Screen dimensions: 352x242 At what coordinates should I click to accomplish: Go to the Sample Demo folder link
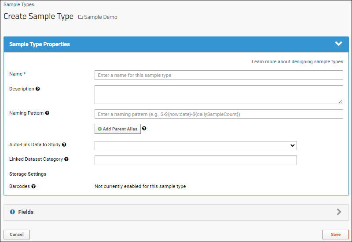[101, 17]
